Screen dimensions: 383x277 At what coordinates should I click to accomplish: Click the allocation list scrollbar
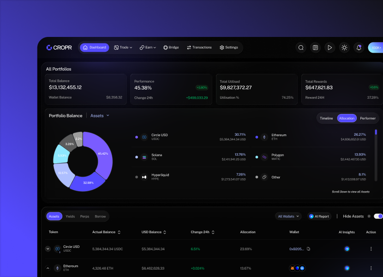tap(376, 155)
